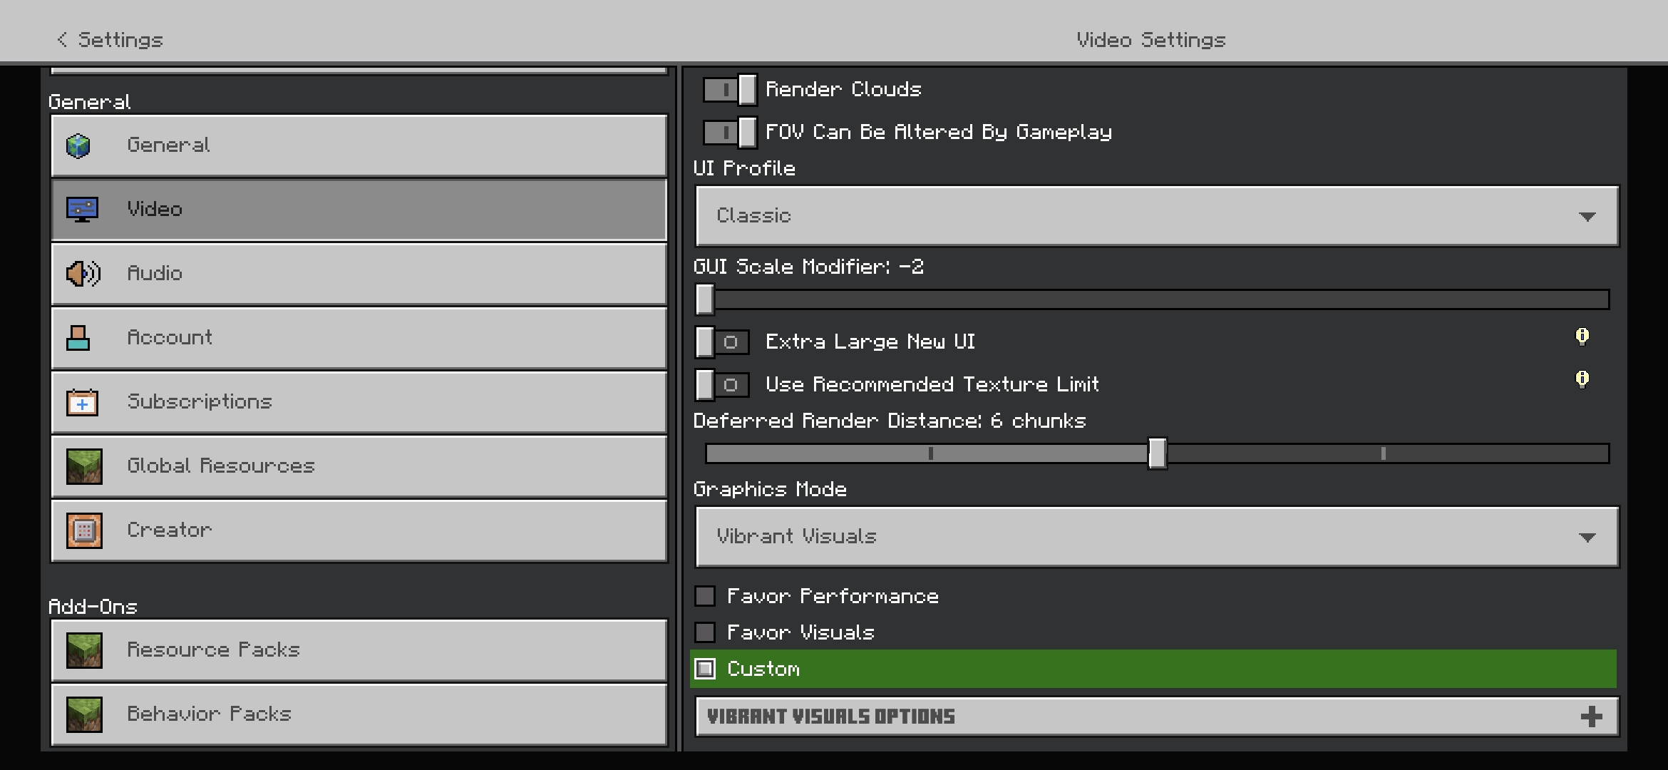
Task: Click the info icon for Recommended Texture Limit
Action: [x=1582, y=379]
